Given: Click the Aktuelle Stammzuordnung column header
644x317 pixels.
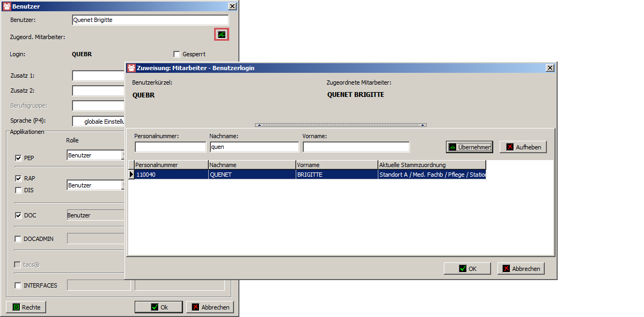Looking at the screenshot, I should 432,165.
